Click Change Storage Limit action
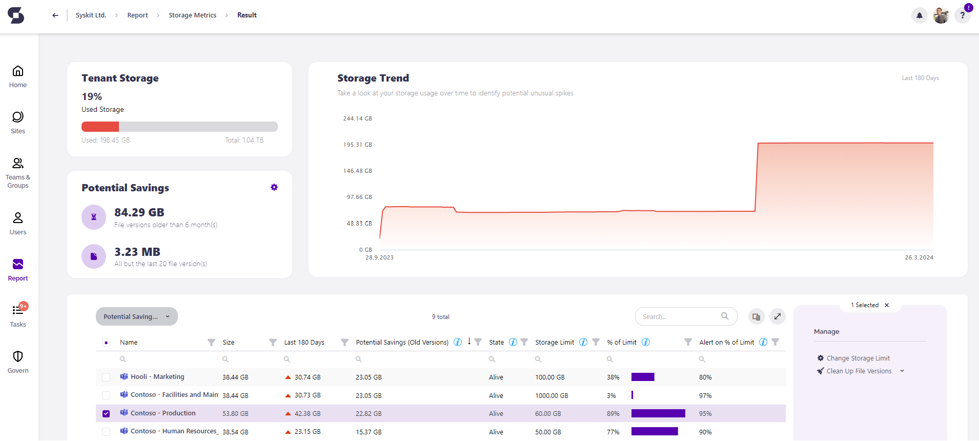Image resolution: width=979 pixels, height=441 pixels. click(x=853, y=358)
